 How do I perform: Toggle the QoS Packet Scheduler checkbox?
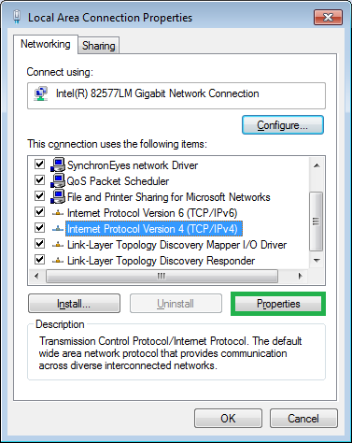(40, 180)
